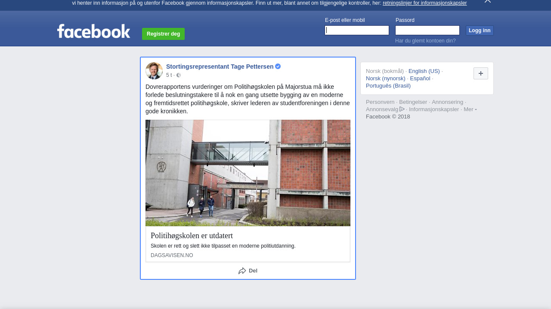Click the public globe icon by post time
Screen dimensions: 551x309
[x=179, y=75]
